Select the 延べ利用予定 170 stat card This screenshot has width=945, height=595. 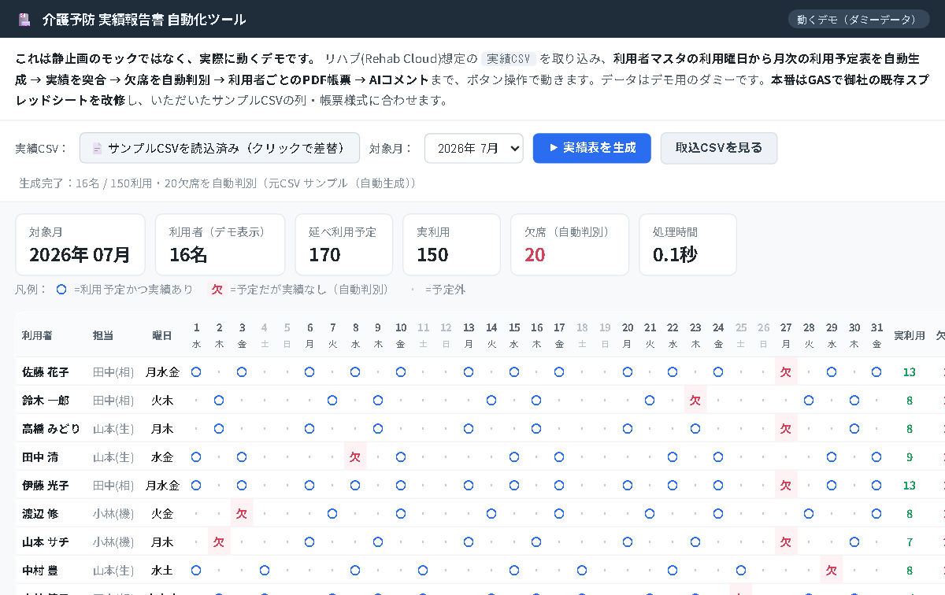point(343,245)
